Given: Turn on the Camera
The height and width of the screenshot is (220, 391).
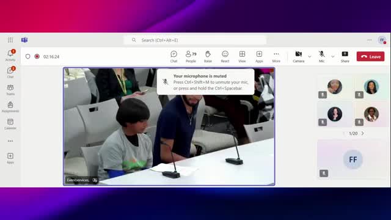Looking at the screenshot, I should coord(299,57).
